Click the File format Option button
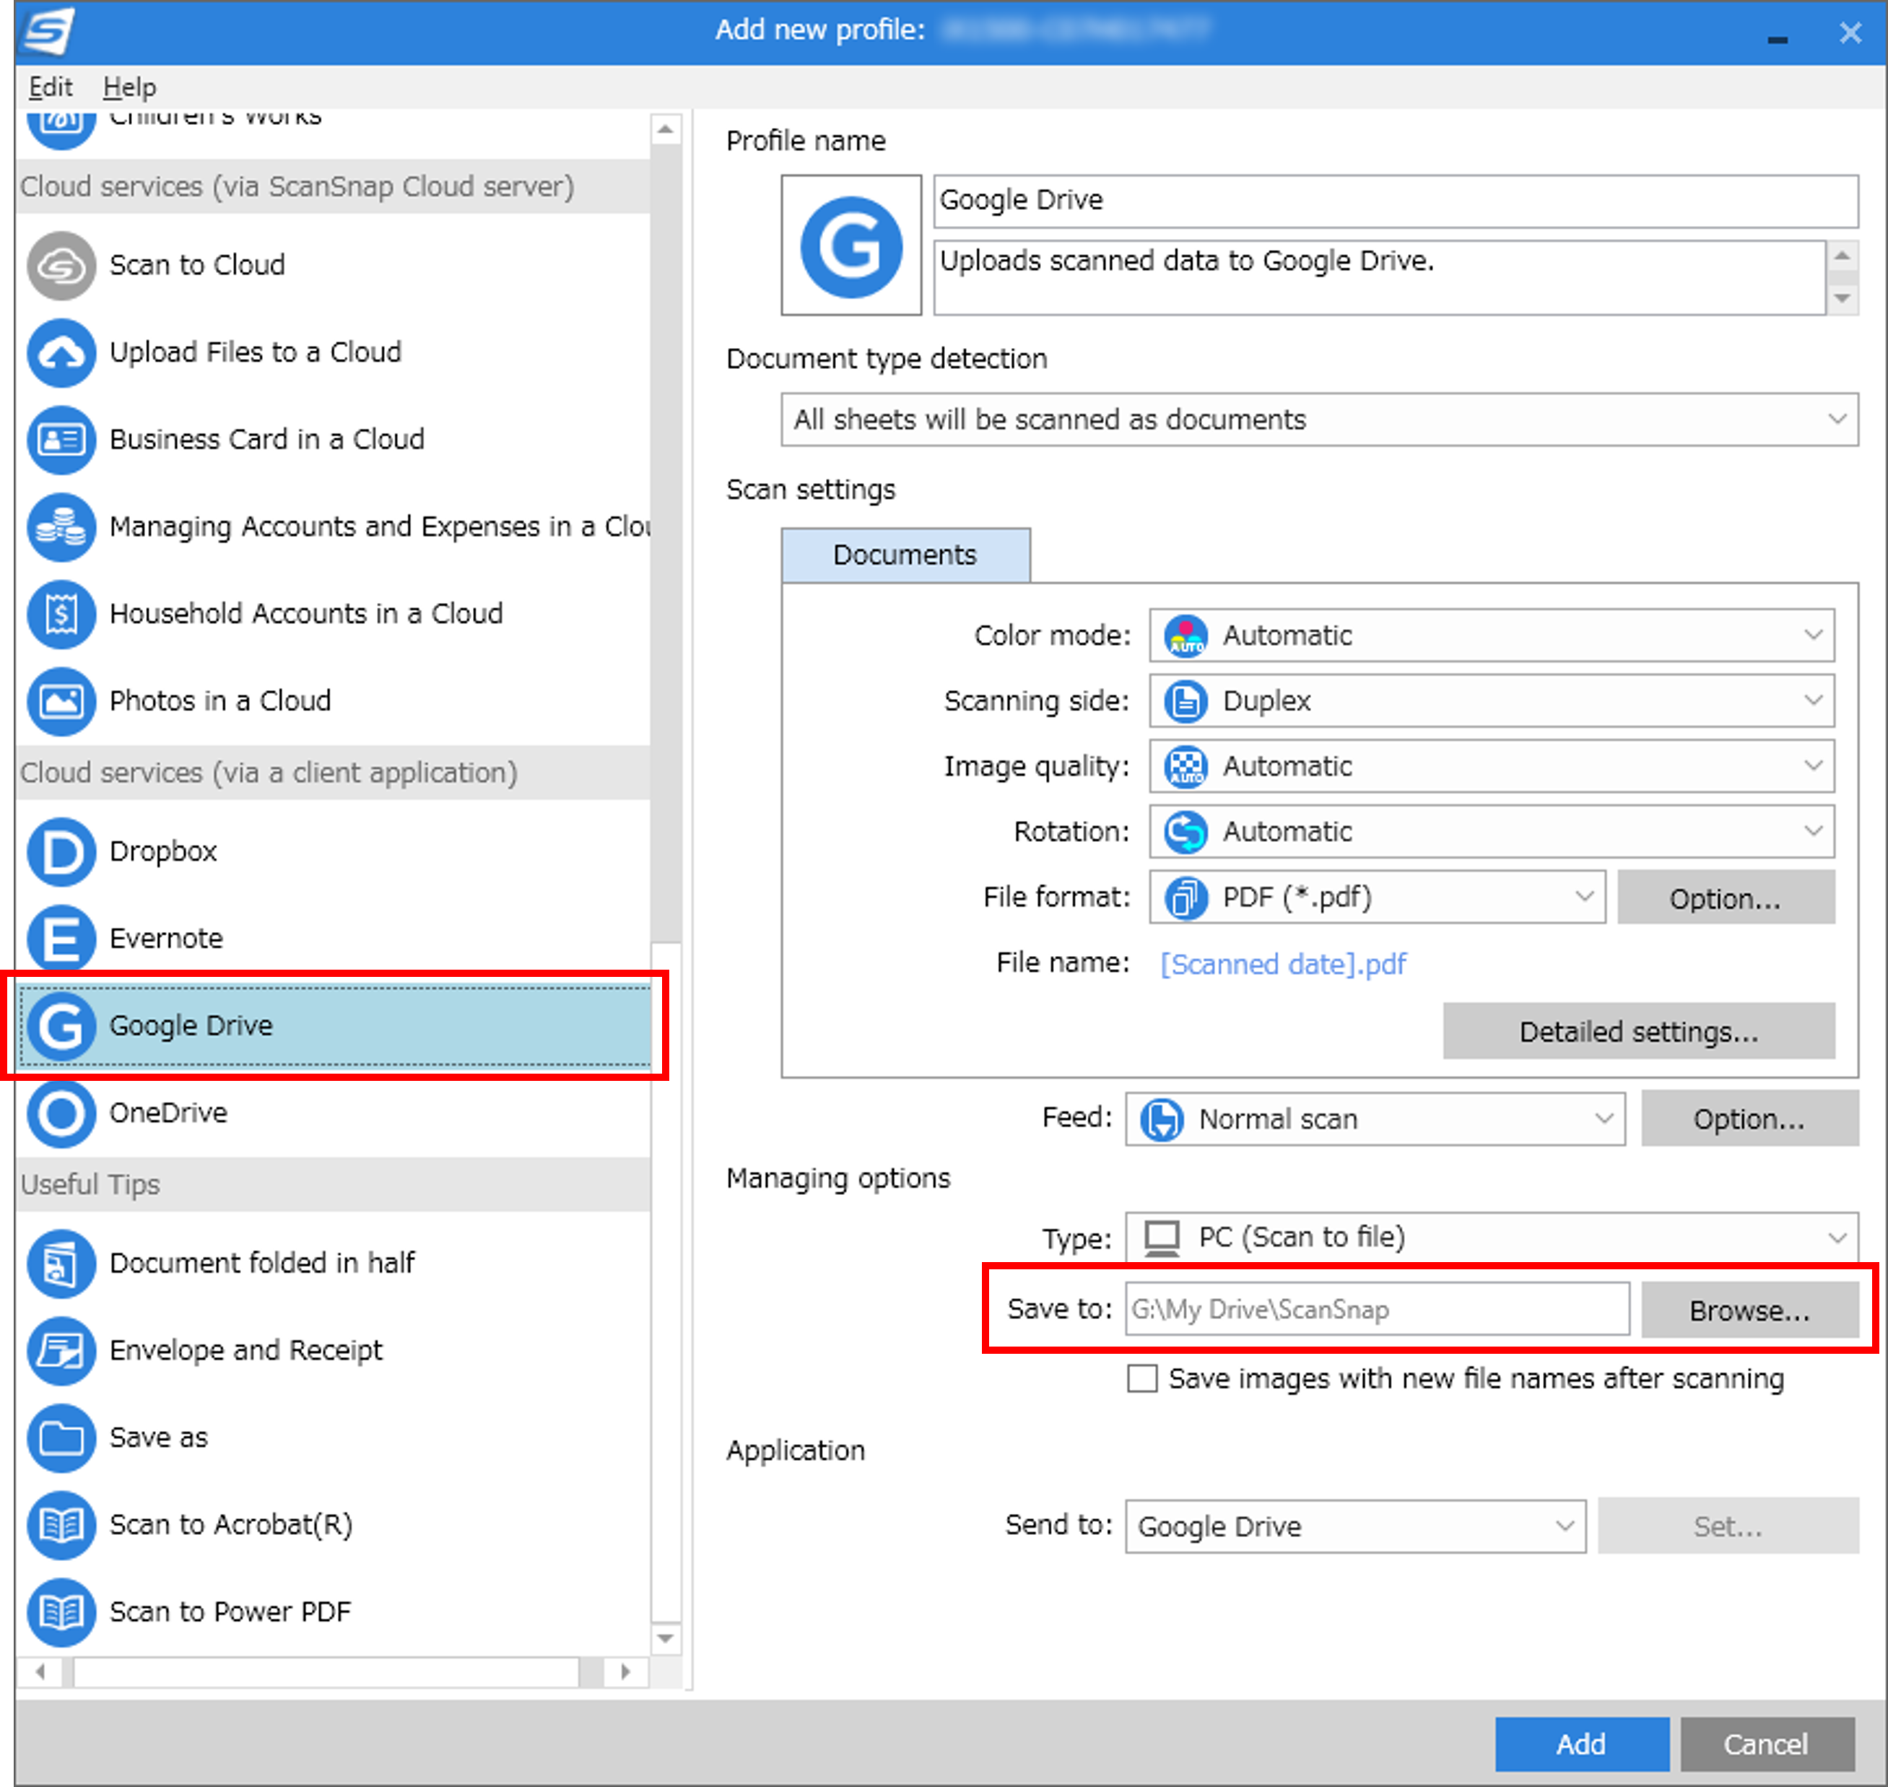Screen dimensions: 1888x1787 tap(1725, 898)
